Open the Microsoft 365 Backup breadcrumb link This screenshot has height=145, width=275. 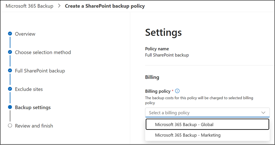click(x=29, y=6)
